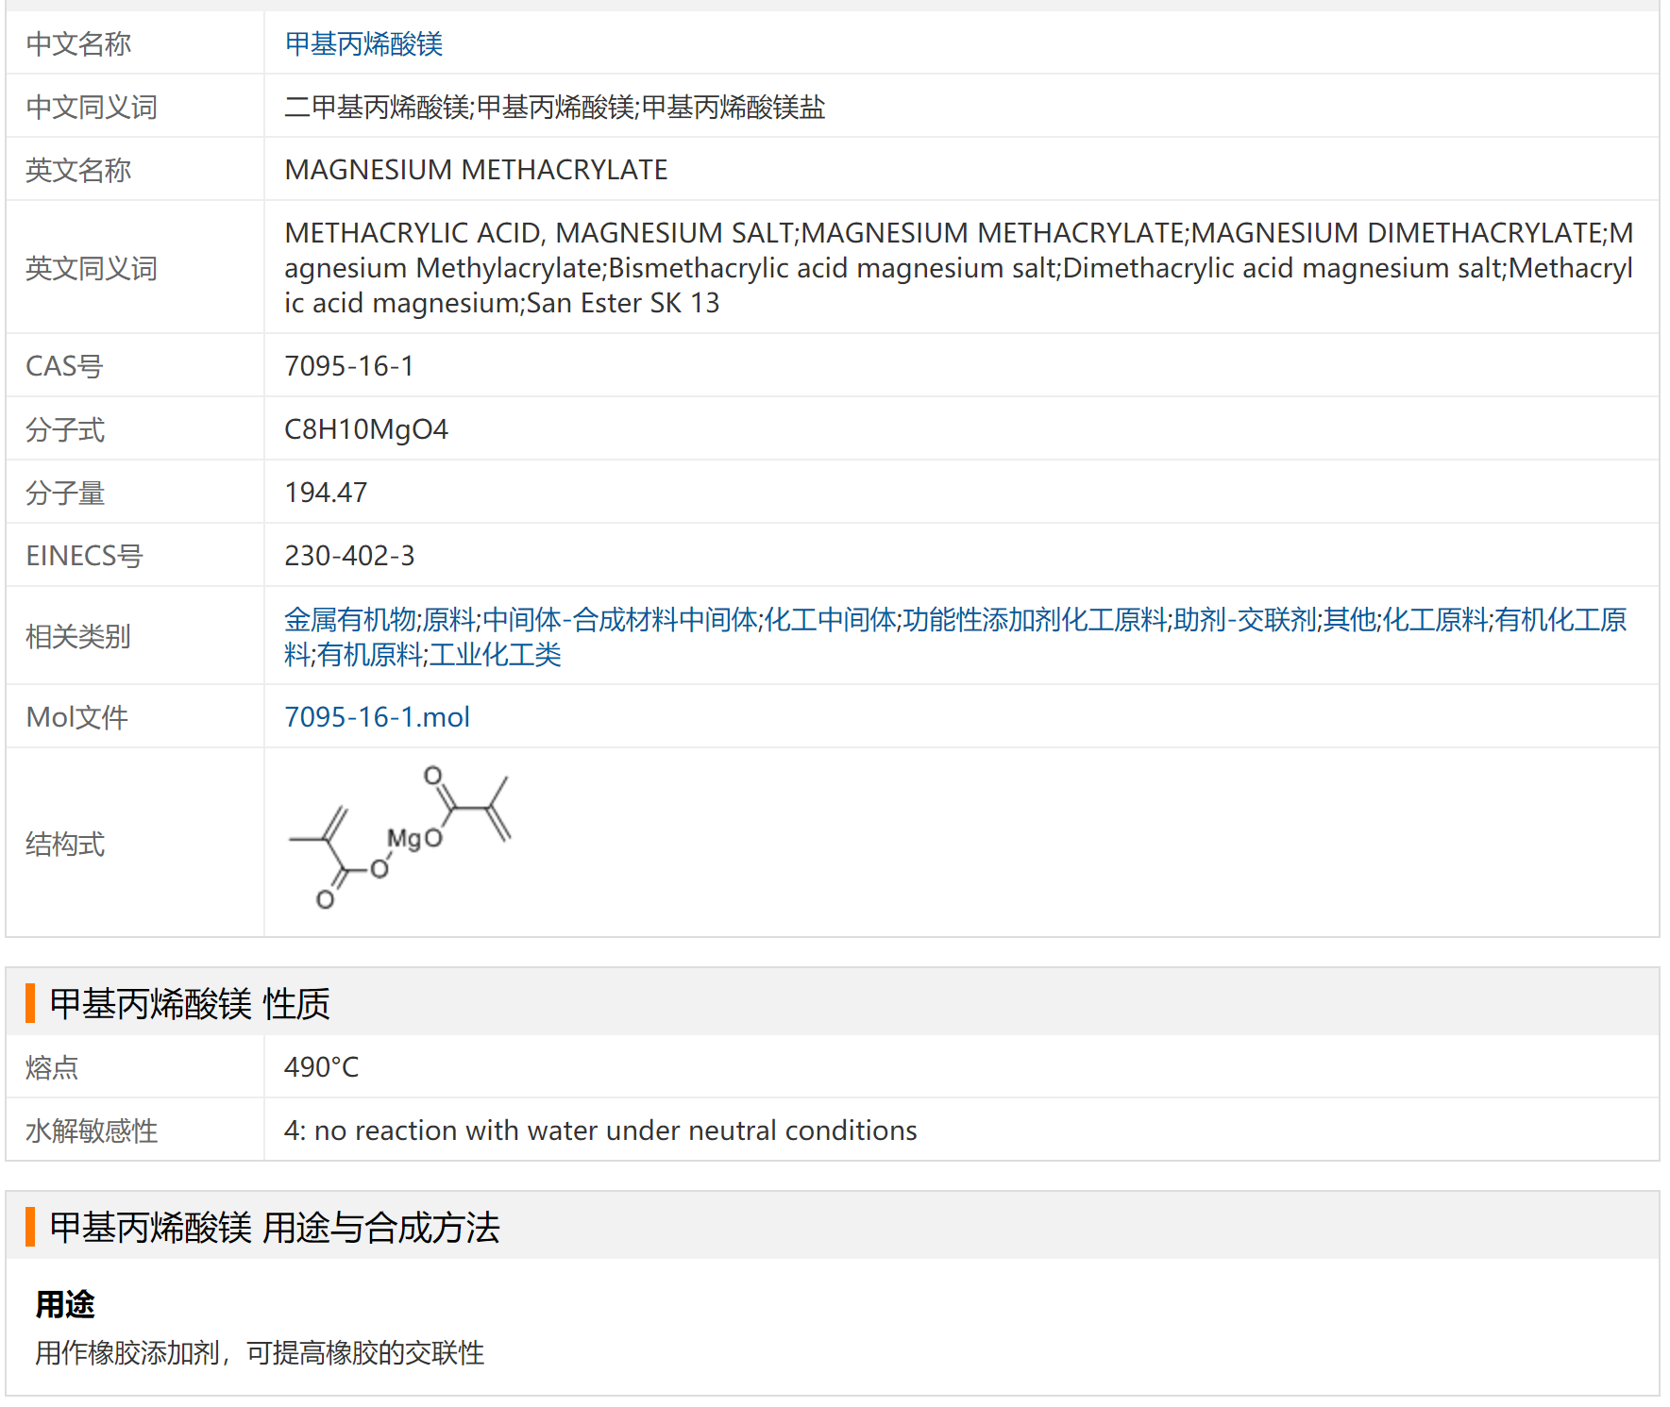Click the 用途与合成方法 section heading

(x=274, y=1228)
